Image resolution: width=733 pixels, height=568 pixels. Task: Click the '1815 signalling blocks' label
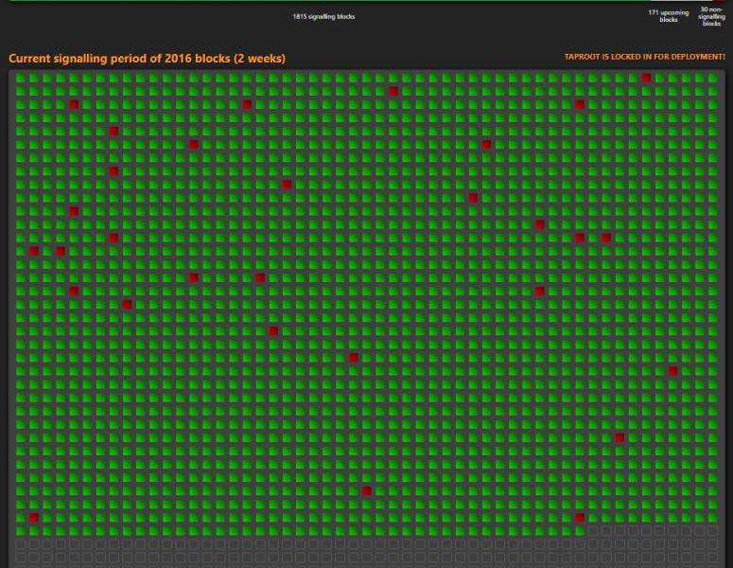coord(323,16)
